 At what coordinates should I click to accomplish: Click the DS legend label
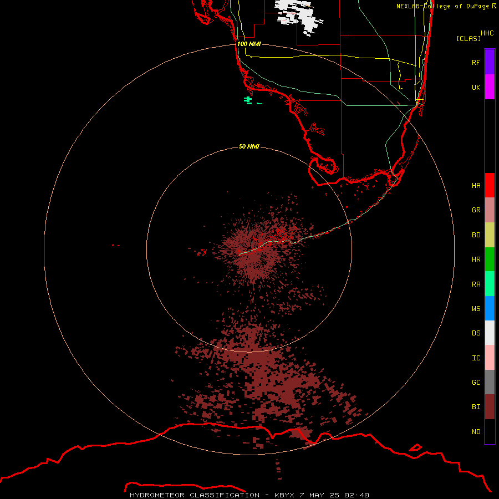476,333
